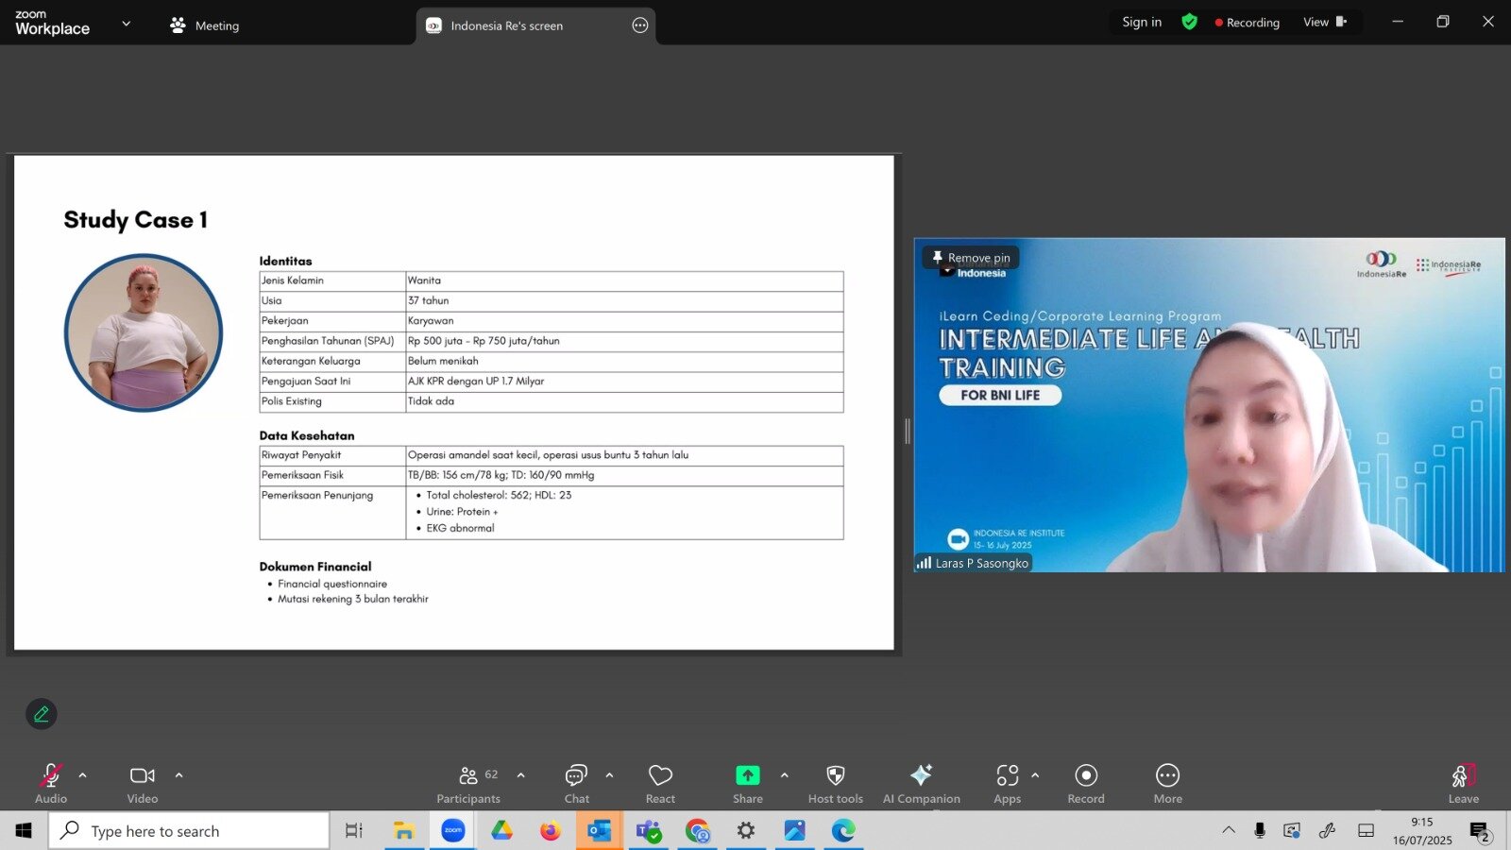Open Zoom Workplace dropdown arrow
The width and height of the screenshot is (1511, 850).
[127, 24]
